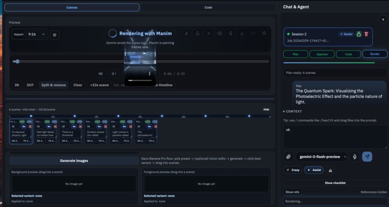Open the hamburger menu beside Aspect
This screenshot has height=207, width=389.
[55, 35]
